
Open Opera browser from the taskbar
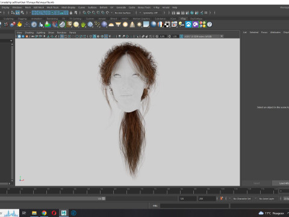(54, 213)
